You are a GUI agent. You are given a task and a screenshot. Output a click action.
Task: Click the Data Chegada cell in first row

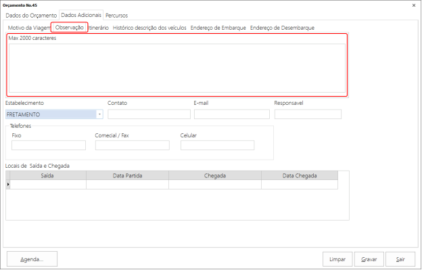(300, 184)
